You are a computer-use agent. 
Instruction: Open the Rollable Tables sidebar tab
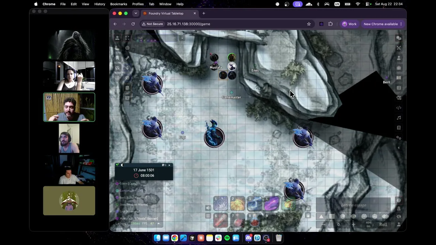pos(399,88)
